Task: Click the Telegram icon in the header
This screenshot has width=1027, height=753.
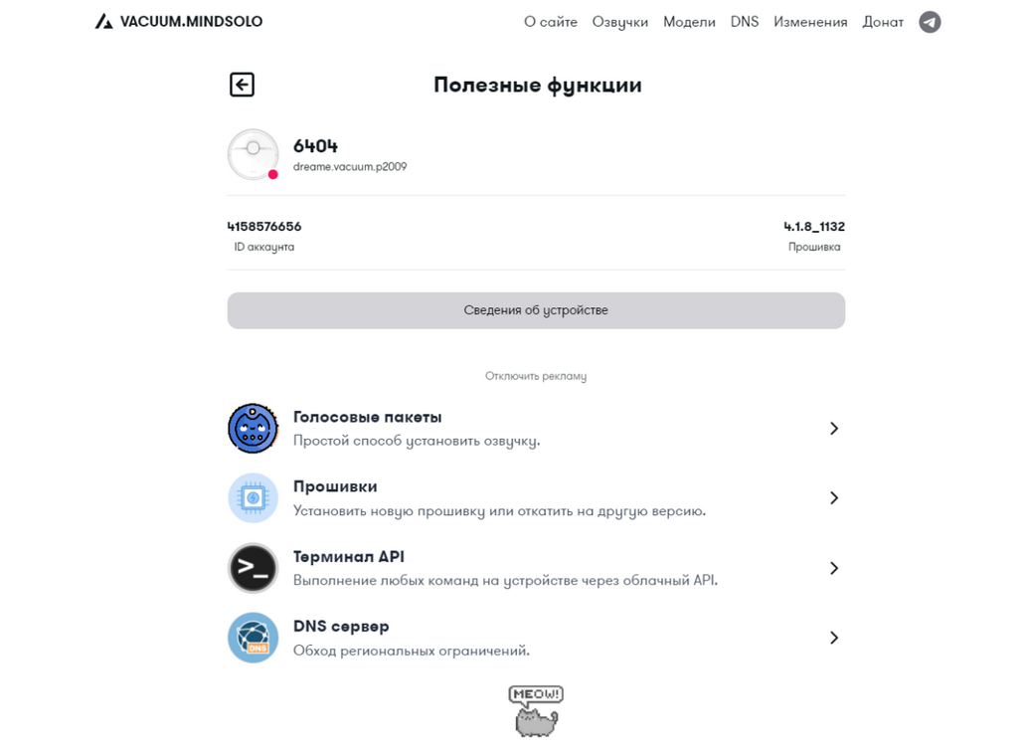Action: 929,21
